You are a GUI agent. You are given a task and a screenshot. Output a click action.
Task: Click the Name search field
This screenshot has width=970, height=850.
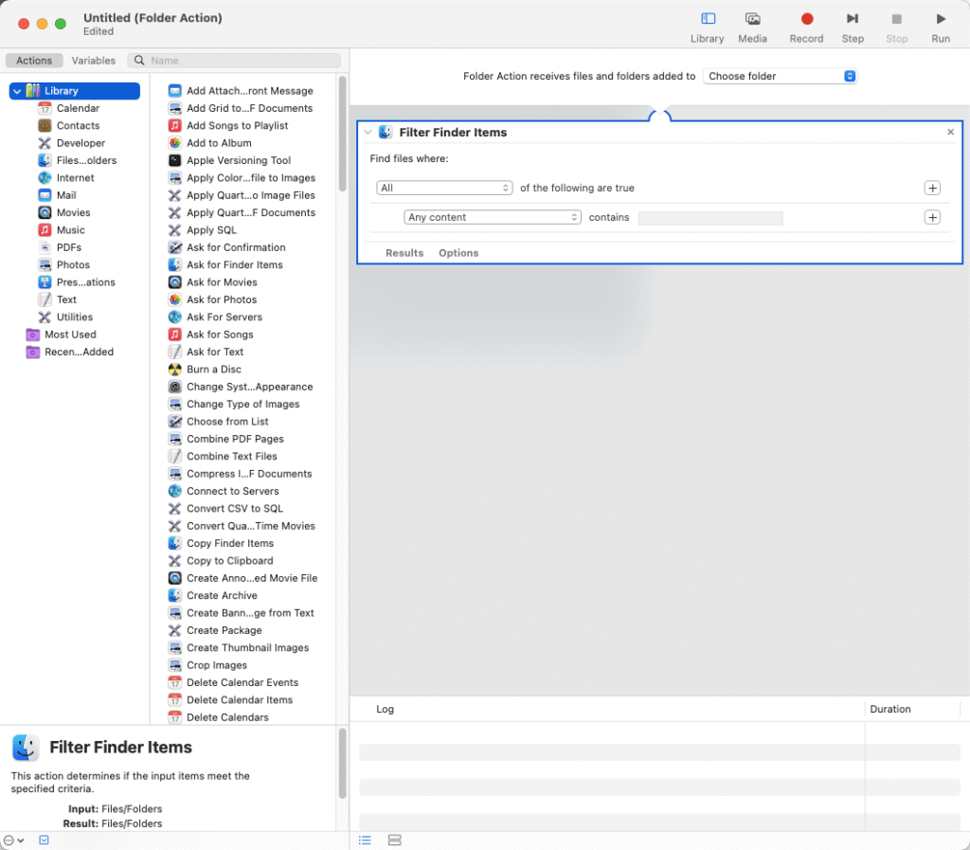point(234,60)
